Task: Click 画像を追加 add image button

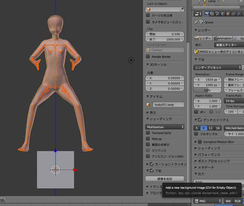Action: [165, 179]
